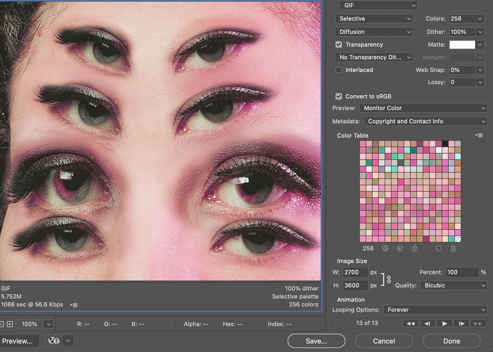Open the Metadata Copyright and Contact Info dropdown
The image size is (493, 352).
pyautogui.click(x=426, y=121)
